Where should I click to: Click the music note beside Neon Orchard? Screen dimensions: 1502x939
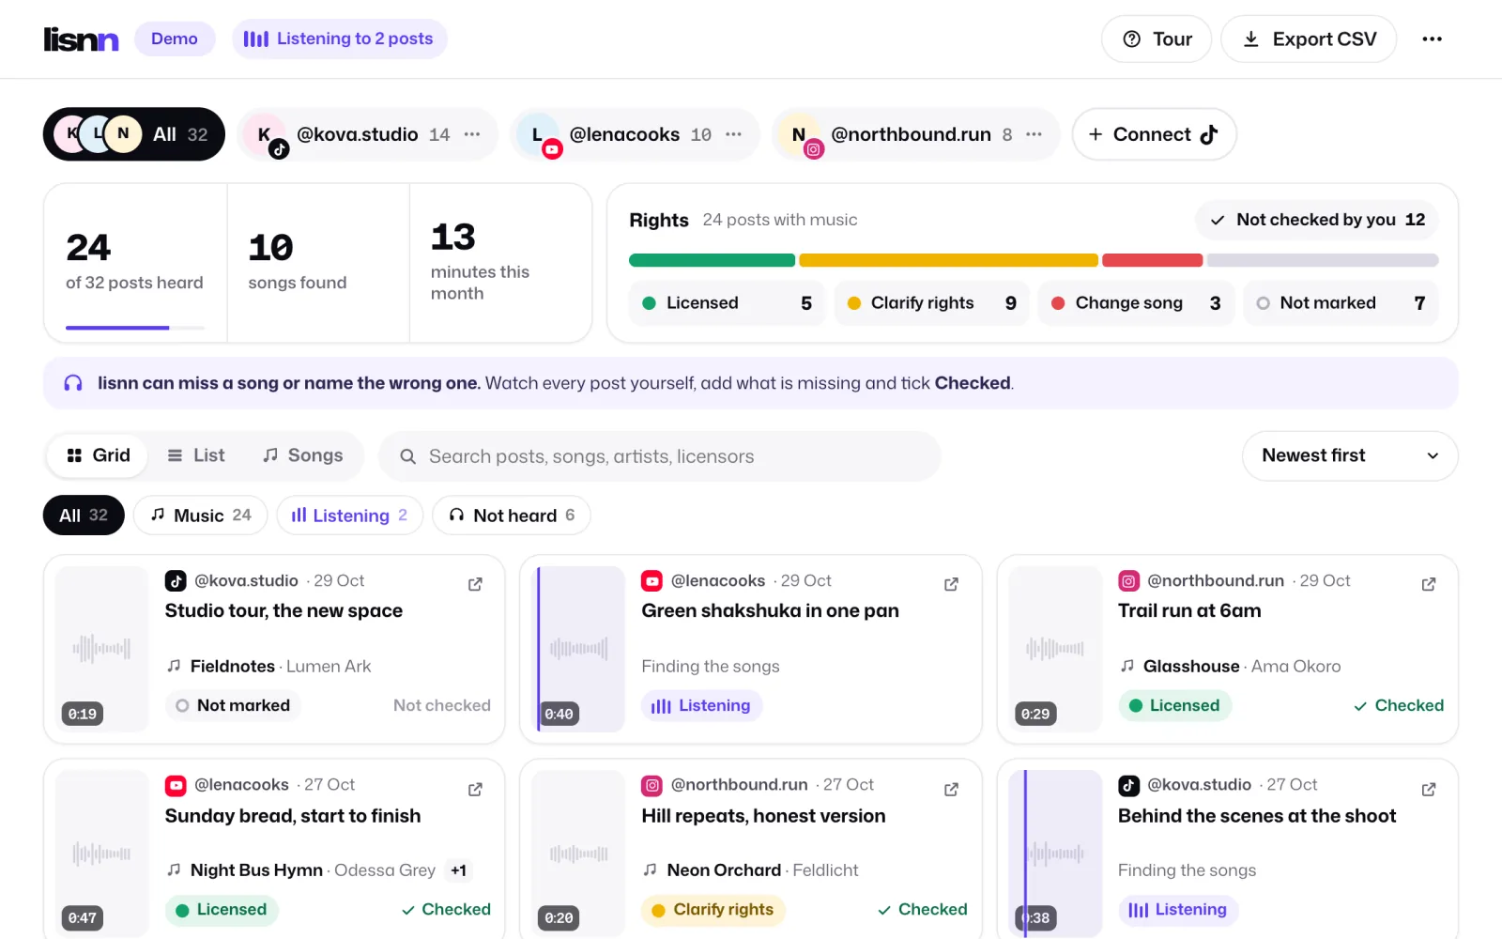[650, 870]
